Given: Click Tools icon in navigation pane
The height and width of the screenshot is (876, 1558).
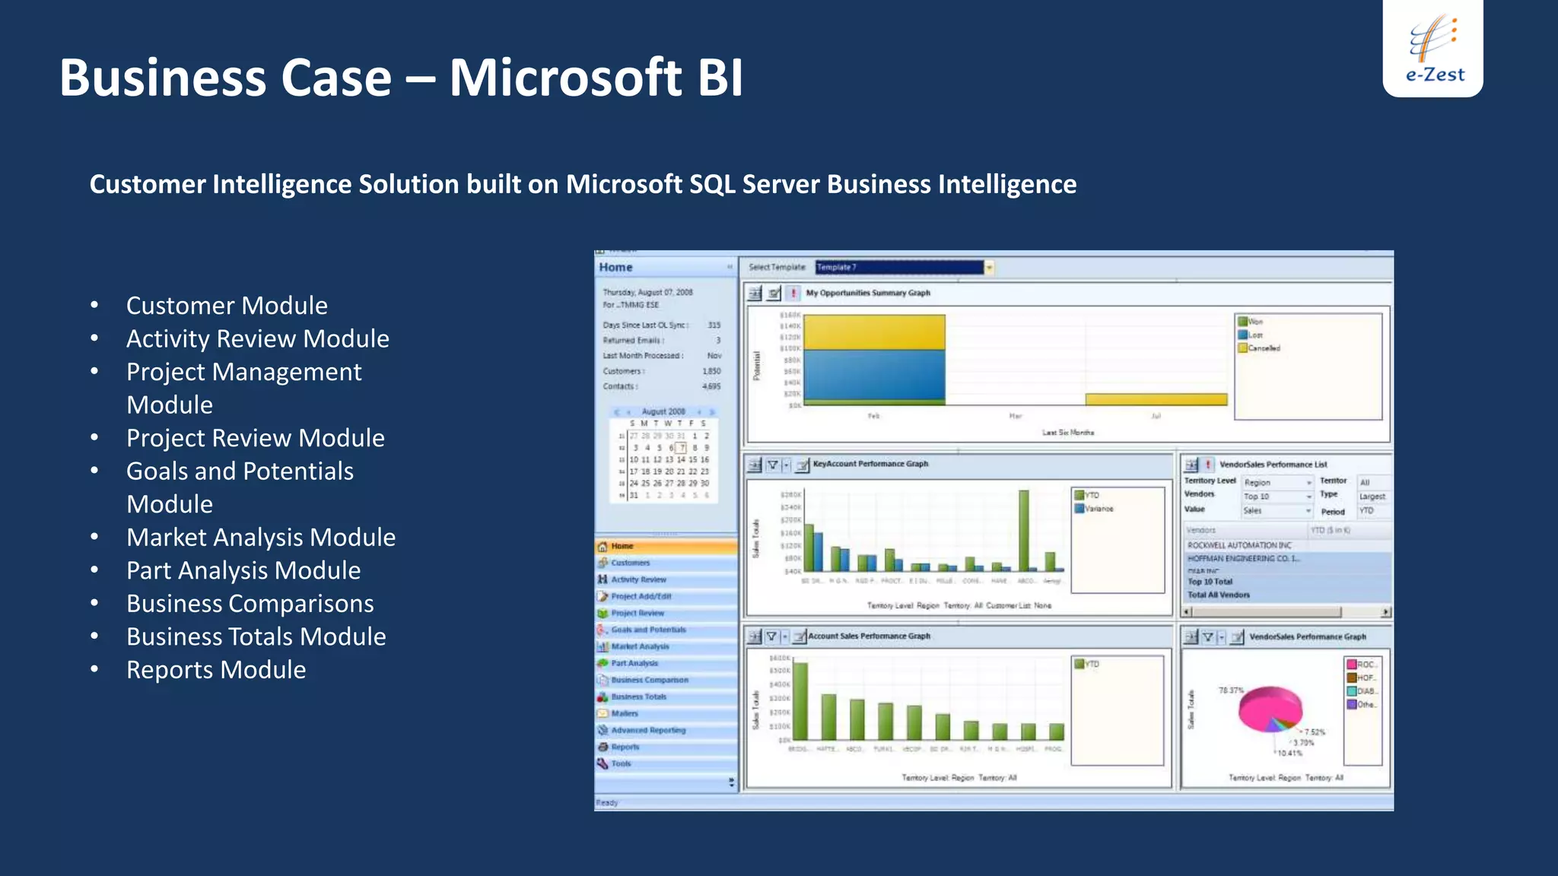Looking at the screenshot, I should coord(603,763).
